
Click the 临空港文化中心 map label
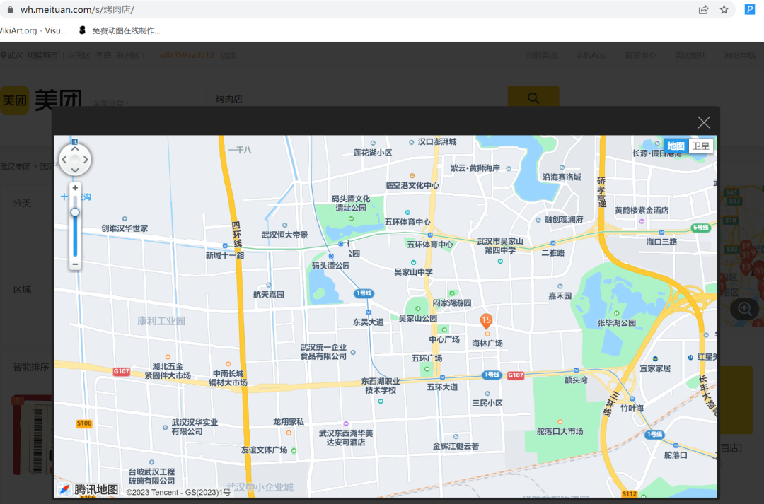[412, 185]
